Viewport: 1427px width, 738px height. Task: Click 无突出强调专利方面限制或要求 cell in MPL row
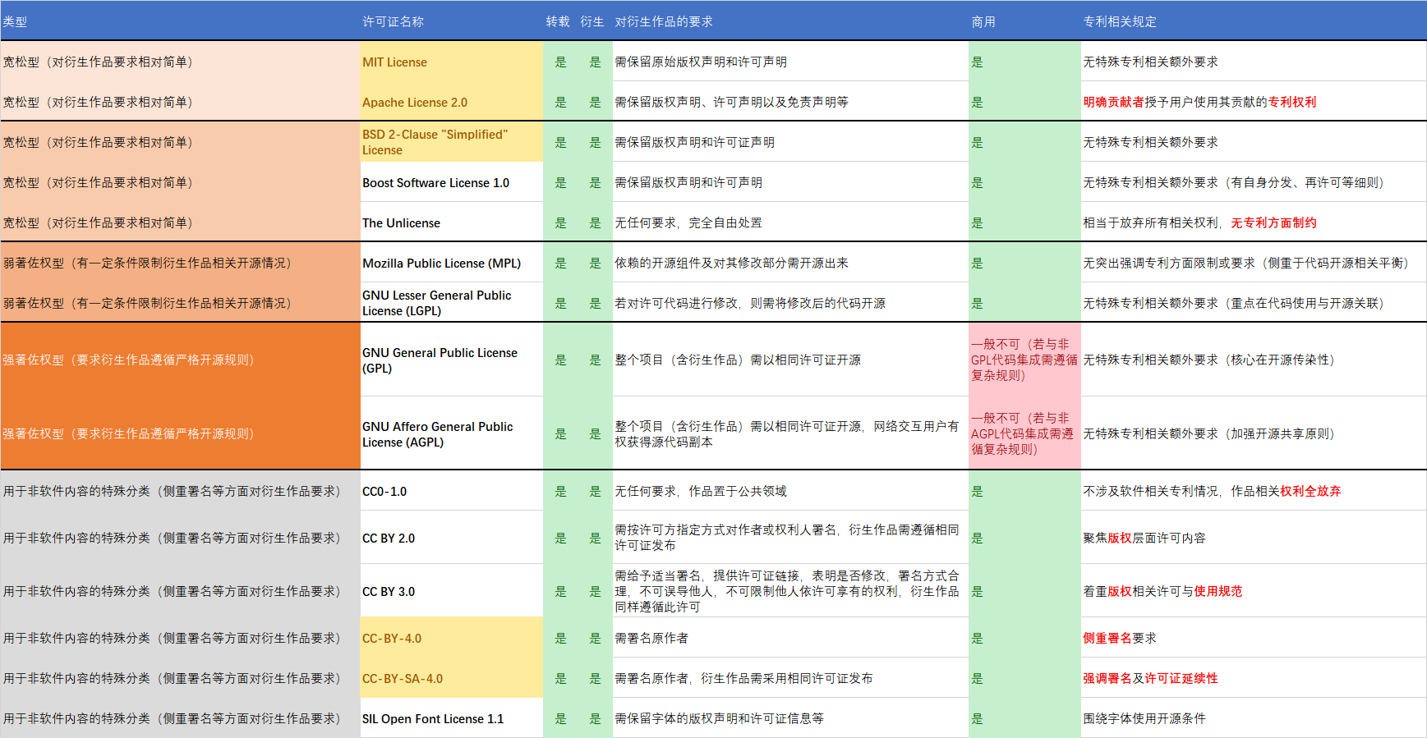1254,263
